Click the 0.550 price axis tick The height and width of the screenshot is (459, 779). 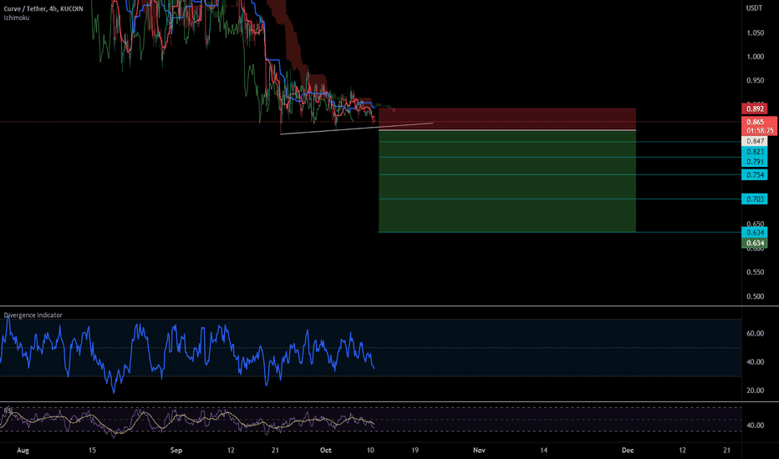[x=755, y=272]
